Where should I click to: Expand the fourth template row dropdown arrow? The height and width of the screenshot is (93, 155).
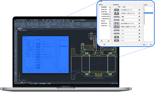(110, 14)
